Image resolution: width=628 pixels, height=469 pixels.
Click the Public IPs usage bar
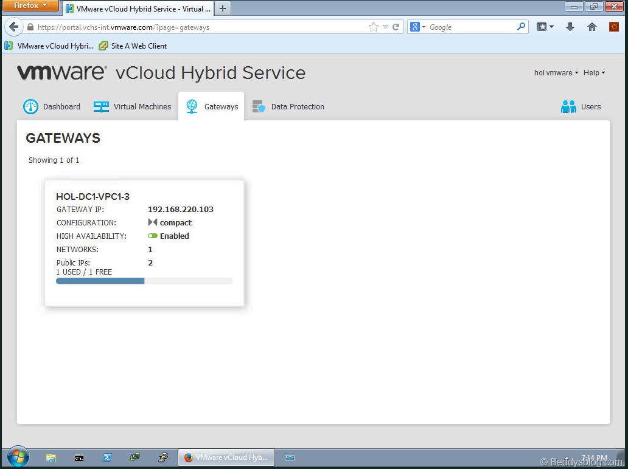click(144, 281)
